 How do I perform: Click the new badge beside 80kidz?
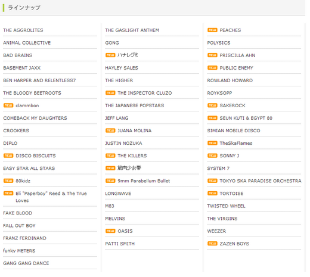tap(8, 180)
